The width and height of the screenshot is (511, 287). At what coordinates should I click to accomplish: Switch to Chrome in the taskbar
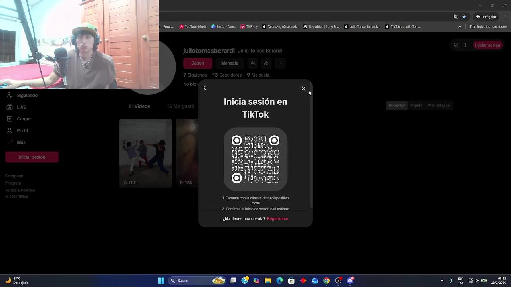(x=327, y=281)
